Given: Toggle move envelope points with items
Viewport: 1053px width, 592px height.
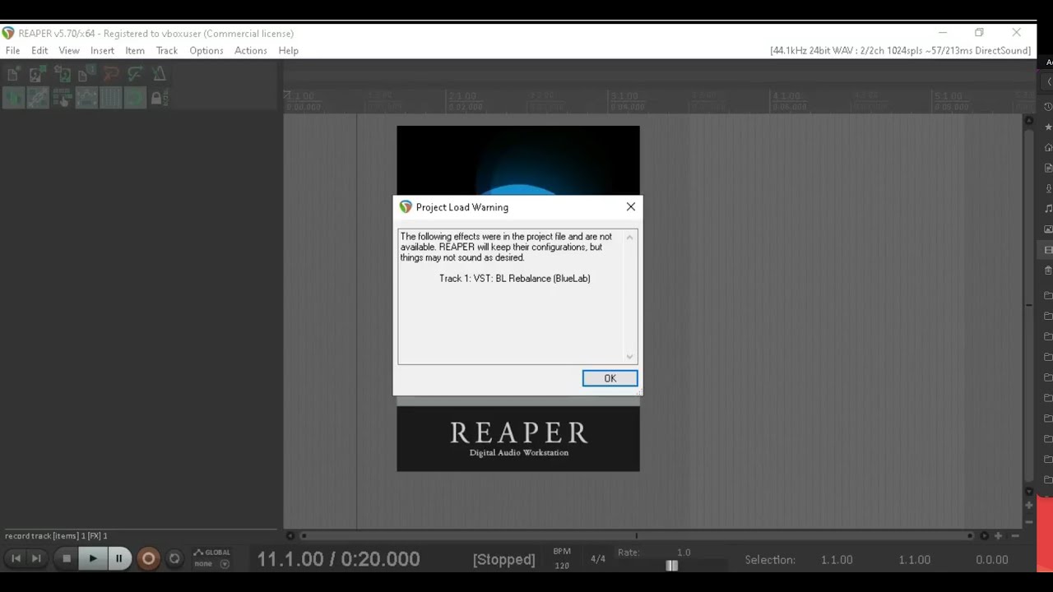Looking at the screenshot, I should (86, 97).
